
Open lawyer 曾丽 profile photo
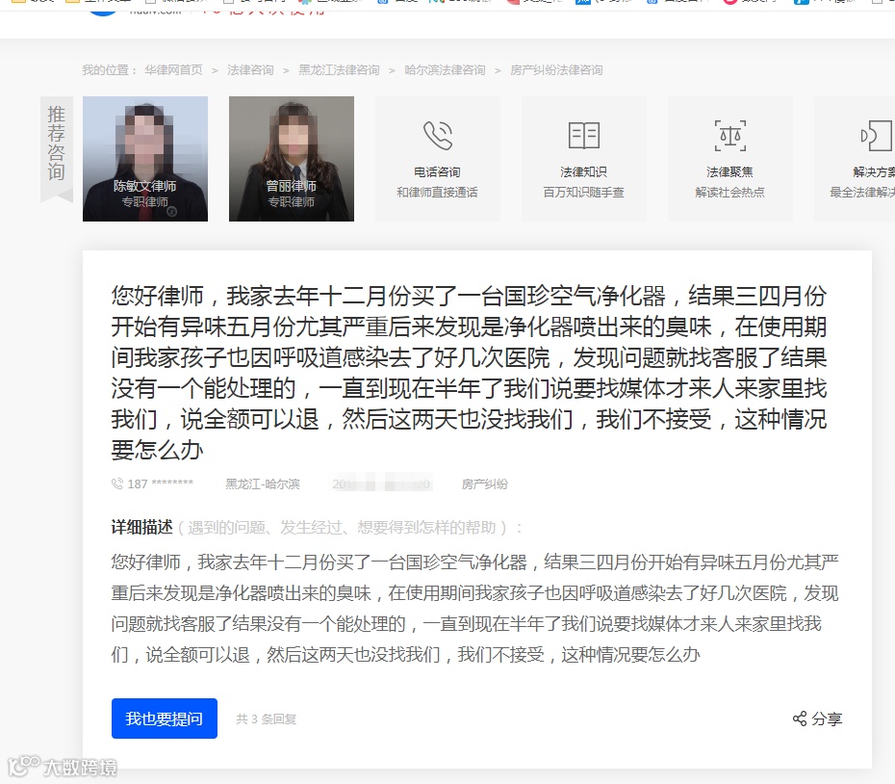click(x=291, y=158)
